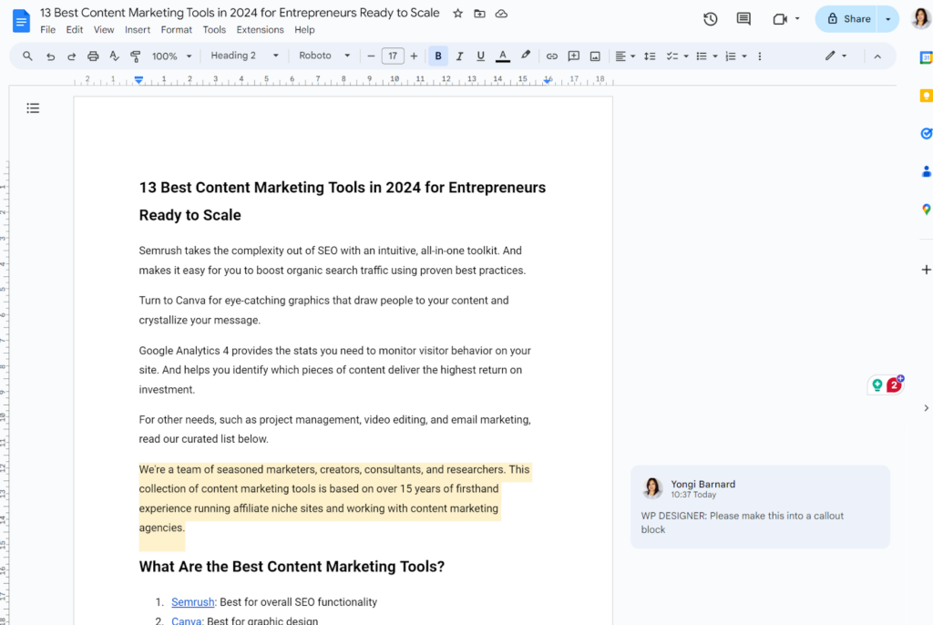This screenshot has width=933, height=625.
Task: Open the Semrush link in list
Action: pos(192,602)
